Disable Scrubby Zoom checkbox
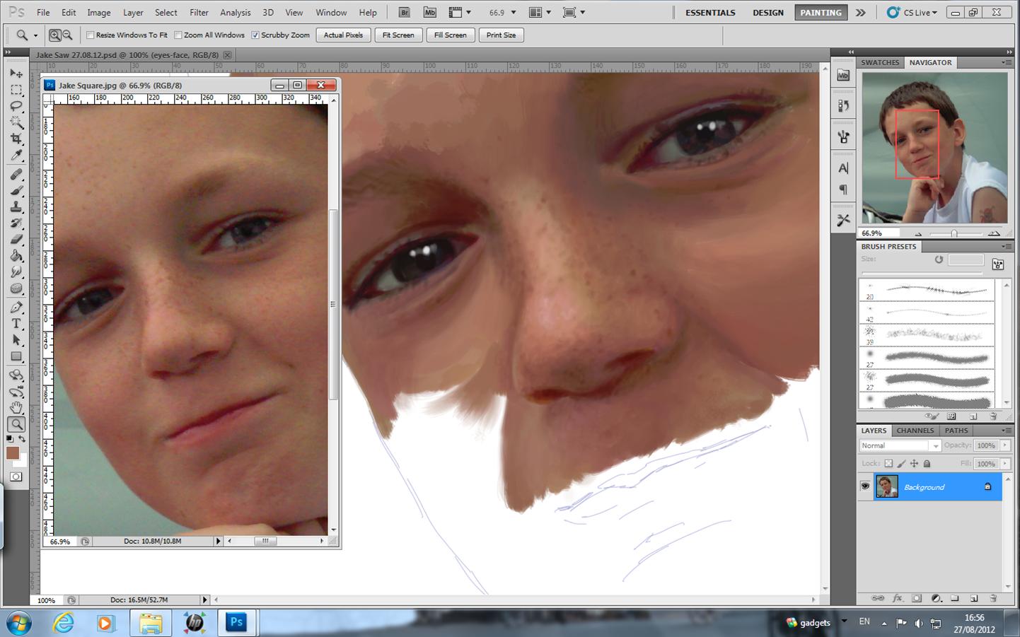The width and height of the screenshot is (1020, 637). pos(255,35)
